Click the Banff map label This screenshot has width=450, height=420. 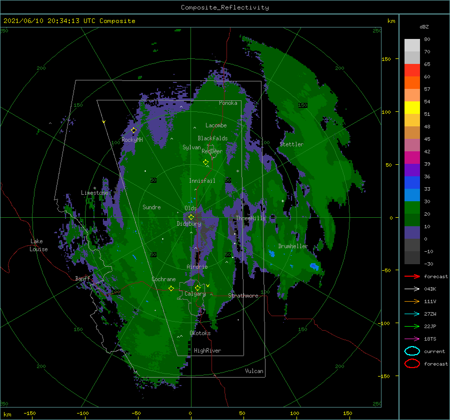pos(82,278)
